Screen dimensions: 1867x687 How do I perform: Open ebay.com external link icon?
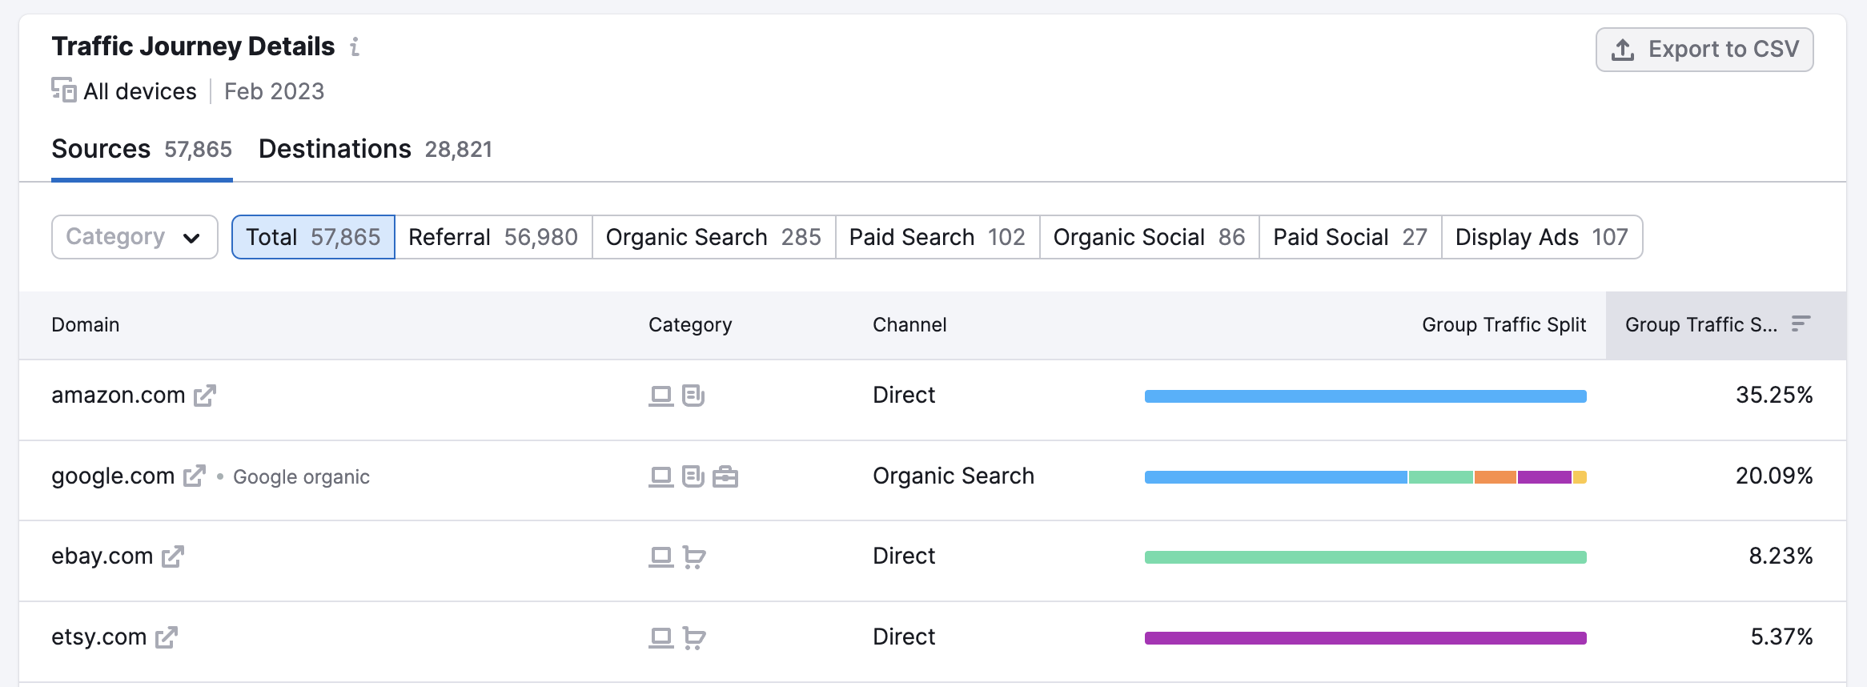[x=173, y=556]
